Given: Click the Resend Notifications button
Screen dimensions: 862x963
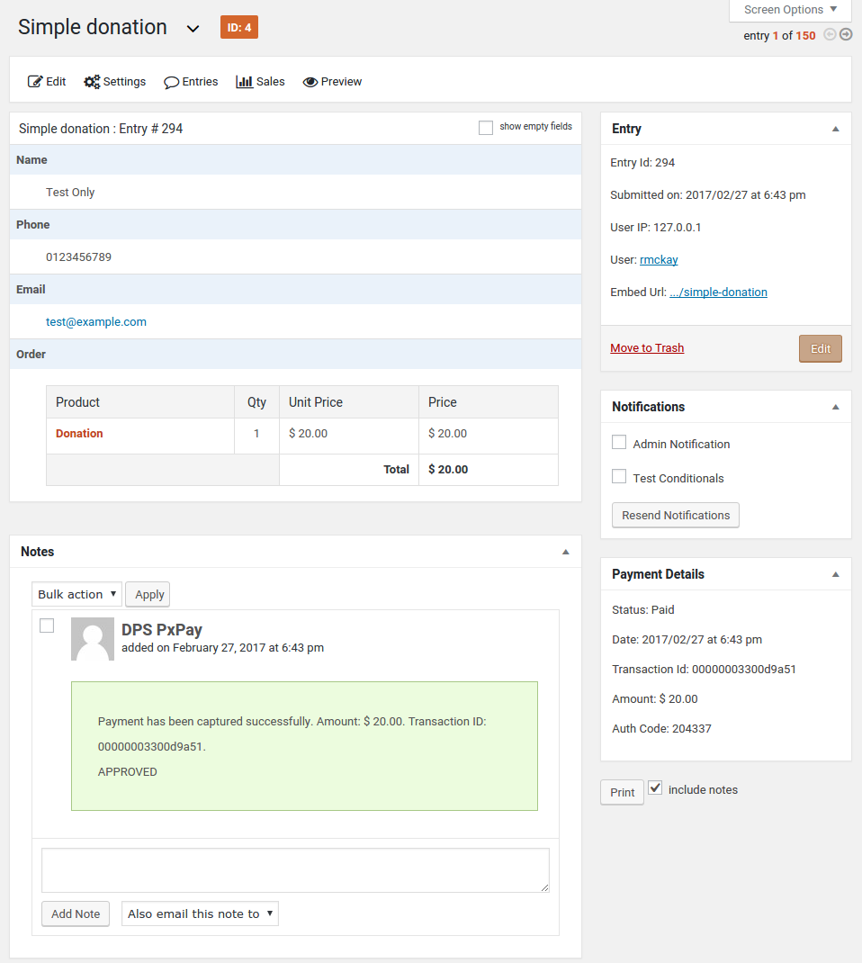Looking at the screenshot, I should 676,516.
